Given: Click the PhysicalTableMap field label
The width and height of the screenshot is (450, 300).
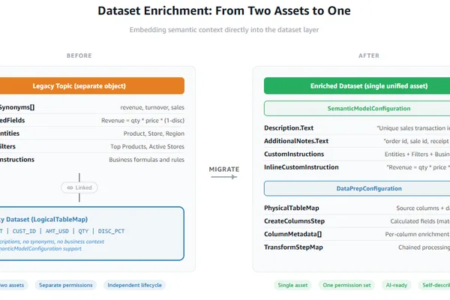Looking at the screenshot, I should point(292,208).
